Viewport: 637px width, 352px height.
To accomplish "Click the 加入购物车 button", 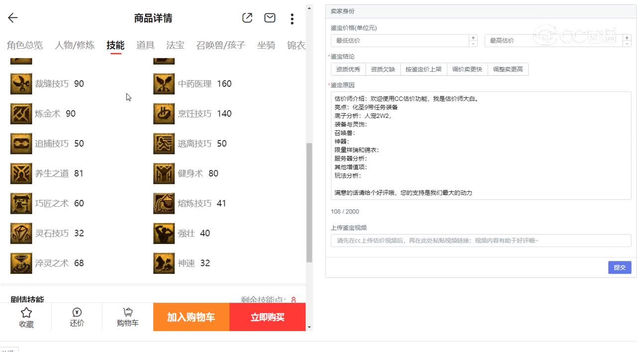I will [x=191, y=317].
